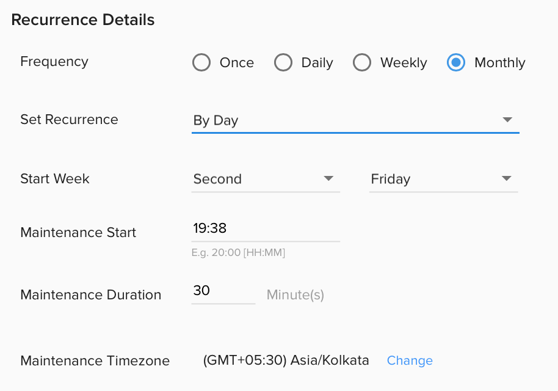Click the Maintenance Timezone label
This screenshot has height=391, width=558.
click(x=95, y=361)
